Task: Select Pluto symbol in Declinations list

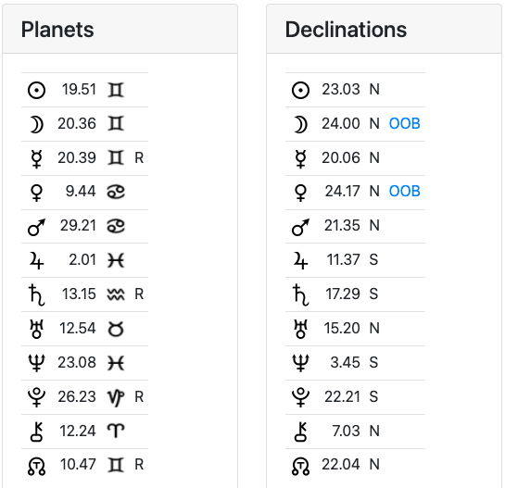Action: click(x=300, y=397)
